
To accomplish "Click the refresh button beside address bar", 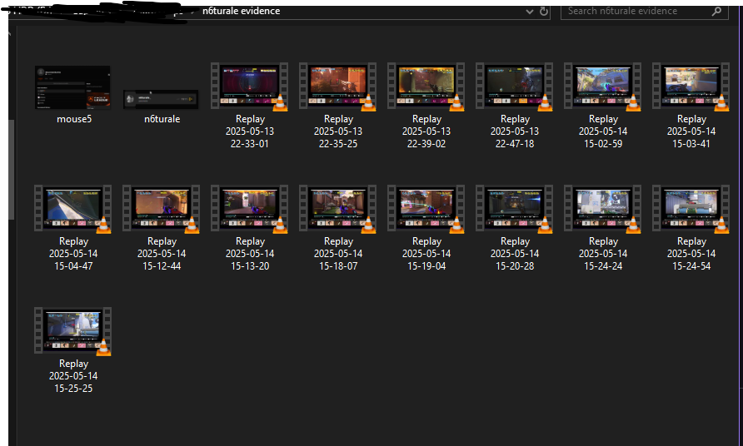I will click(x=544, y=12).
